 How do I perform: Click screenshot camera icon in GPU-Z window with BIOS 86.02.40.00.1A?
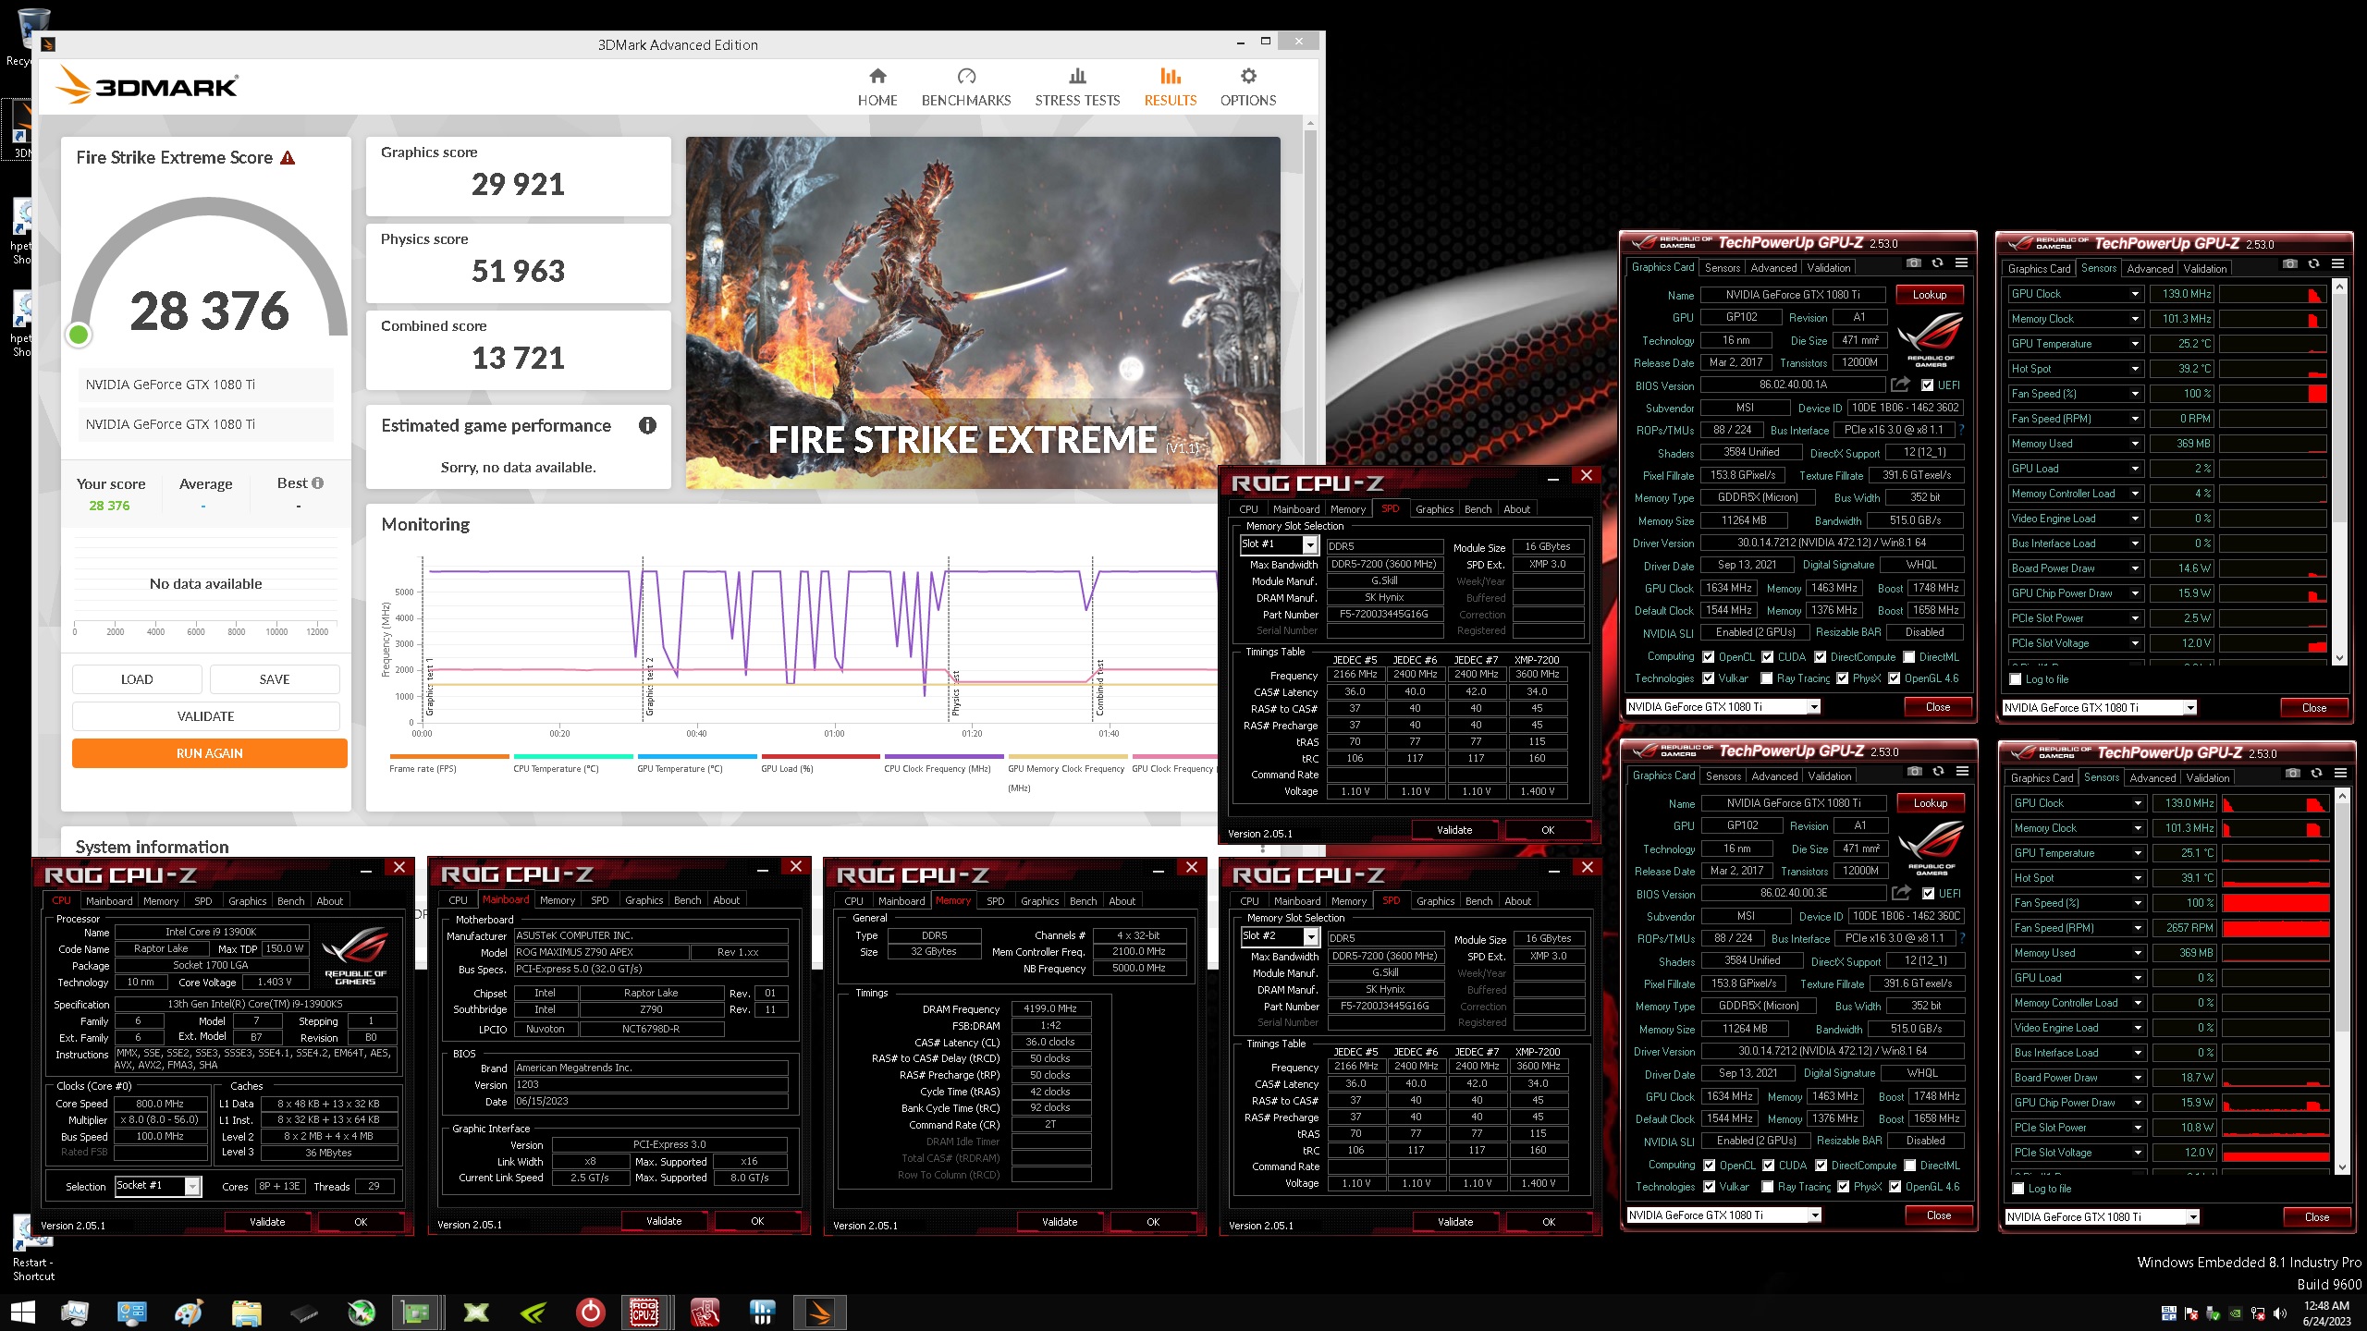1914,263
